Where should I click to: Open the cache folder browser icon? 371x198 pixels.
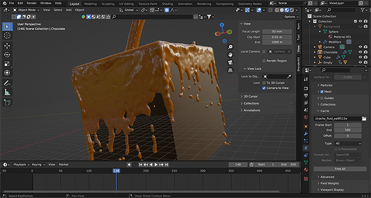click(x=364, y=119)
